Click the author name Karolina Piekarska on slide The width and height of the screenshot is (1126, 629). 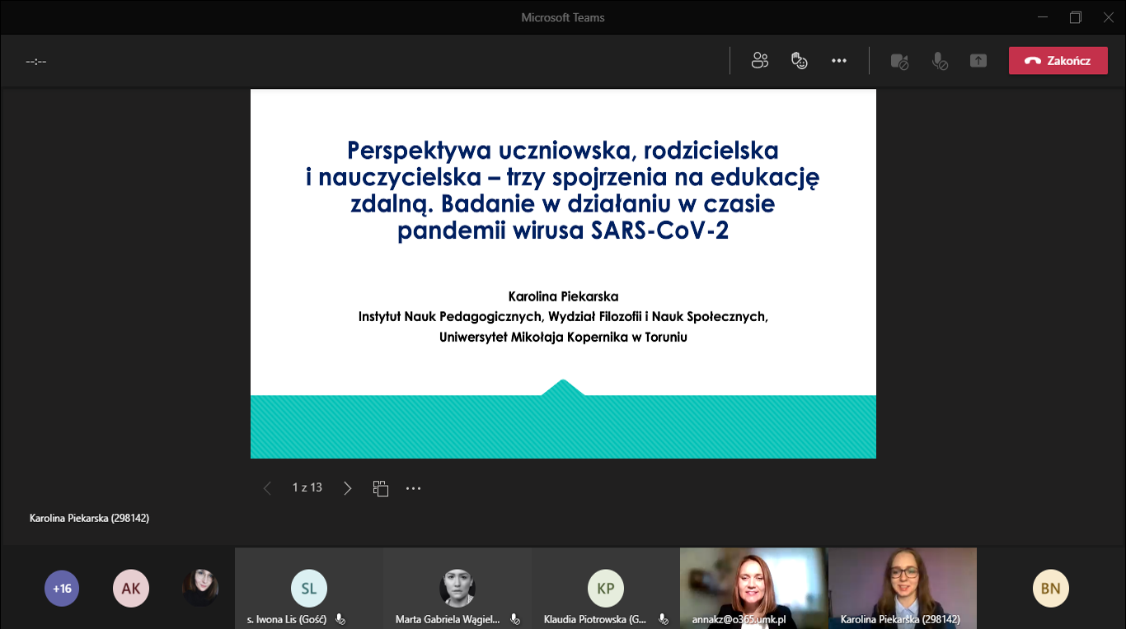[563, 296]
